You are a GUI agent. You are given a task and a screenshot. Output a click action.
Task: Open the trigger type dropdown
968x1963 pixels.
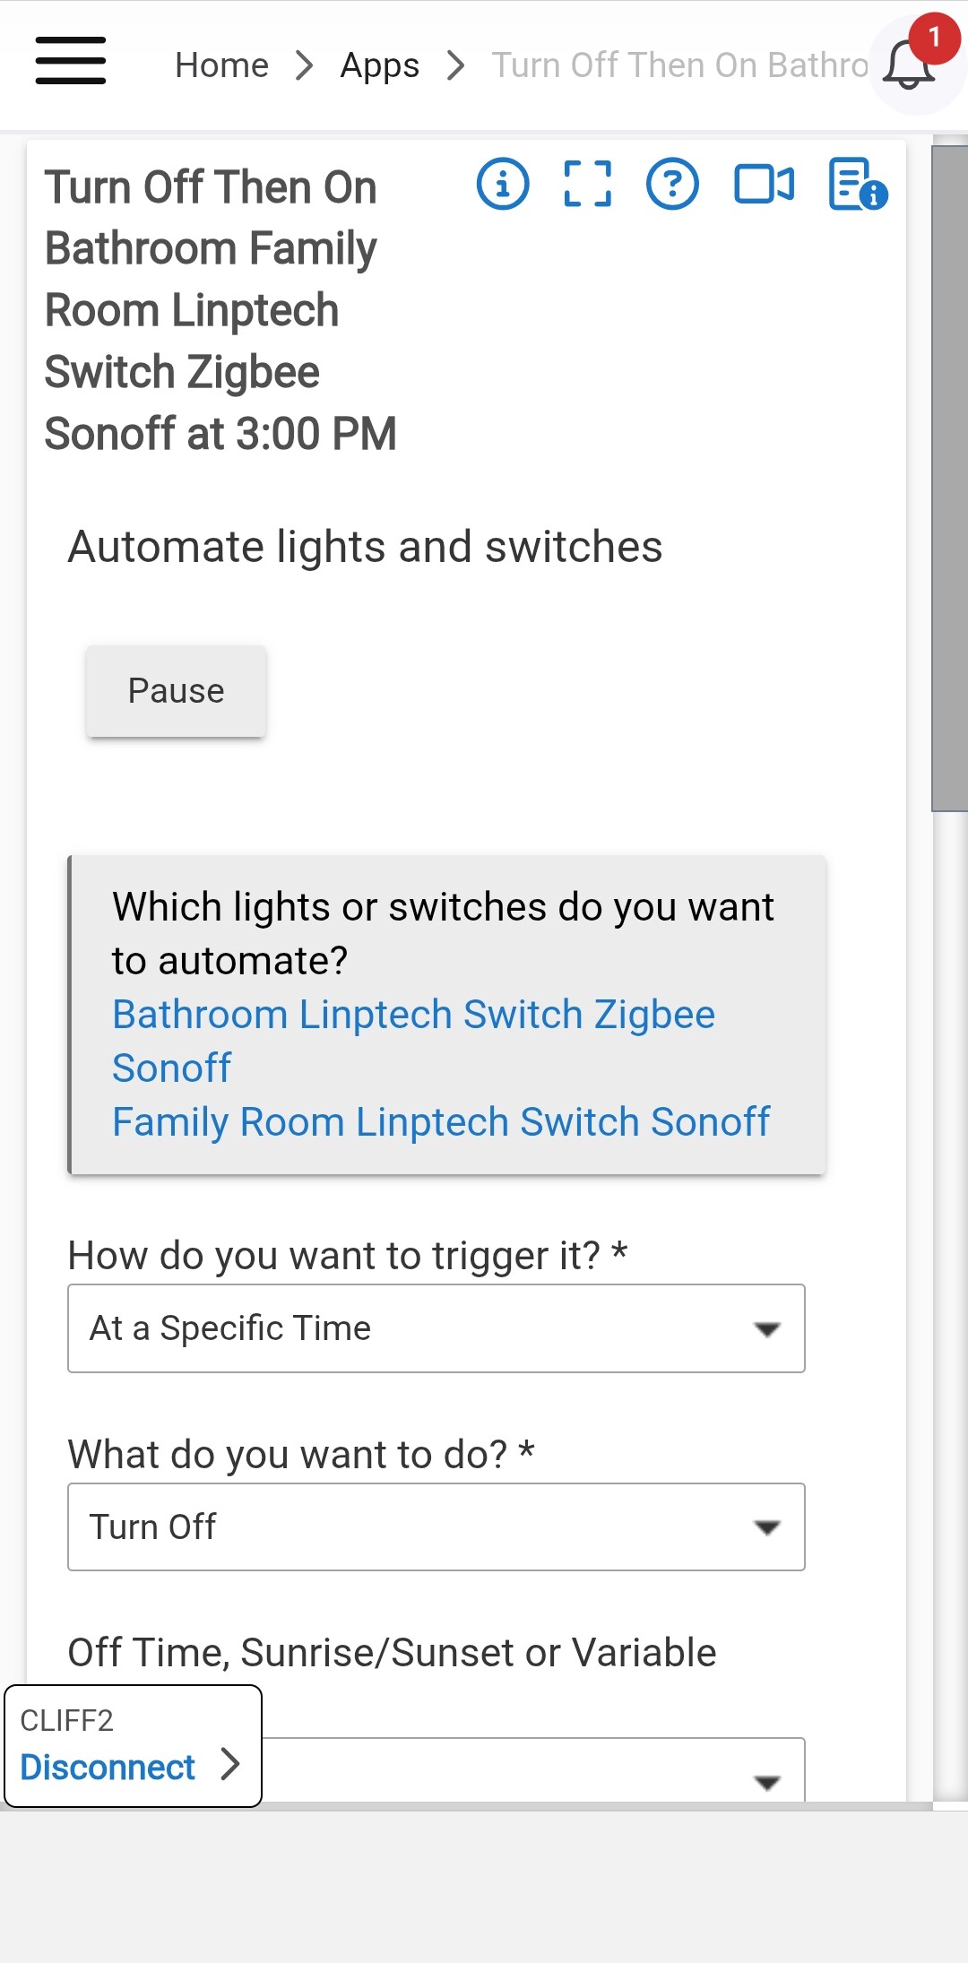click(x=436, y=1328)
